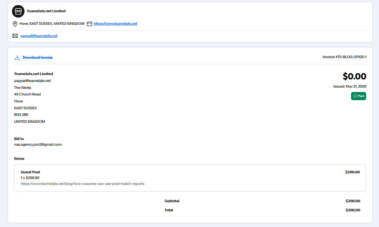Click the envelope email icon
This screenshot has width=379, height=227.
pyautogui.click(x=15, y=36)
